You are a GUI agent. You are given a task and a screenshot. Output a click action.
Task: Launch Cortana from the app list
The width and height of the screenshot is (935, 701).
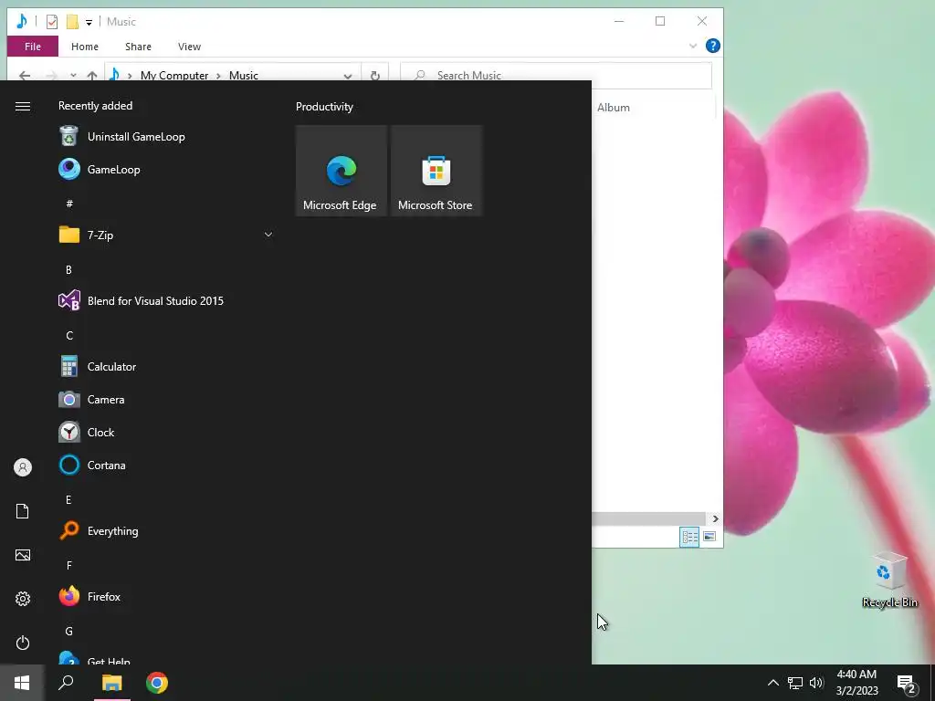(167, 465)
